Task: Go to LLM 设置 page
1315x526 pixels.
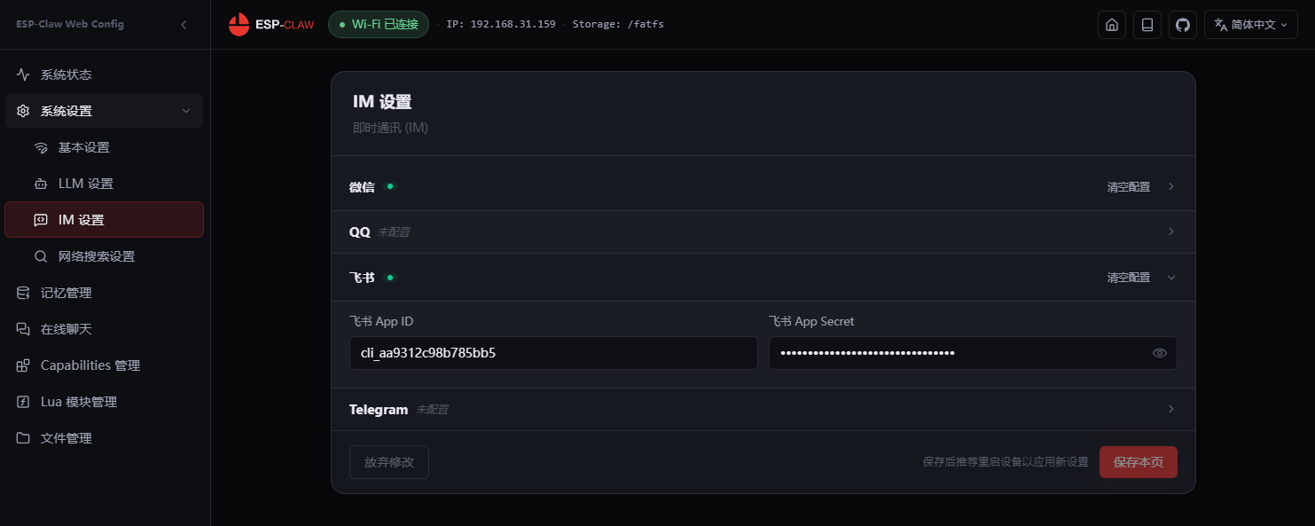Action: 105,184
